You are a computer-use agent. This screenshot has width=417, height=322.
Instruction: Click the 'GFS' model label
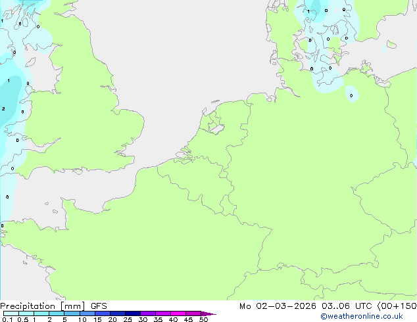pos(99,306)
